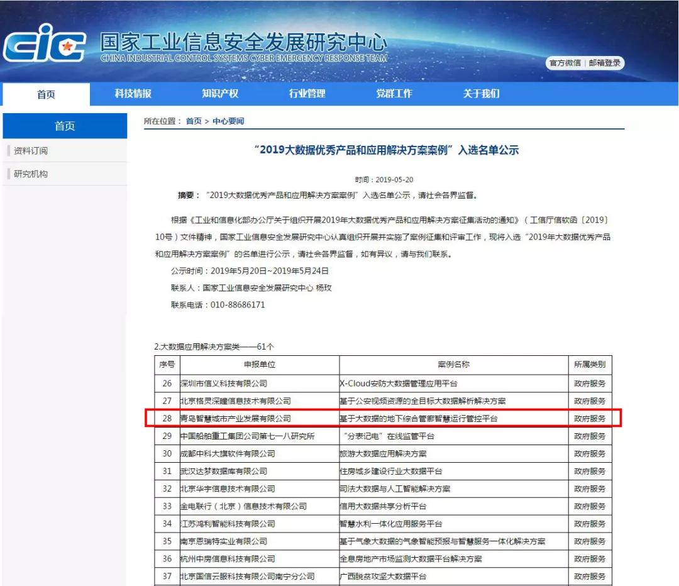This screenshot has width=679, height=586.
Task: Open the 党群工作 tab
Action: (394, 94)
